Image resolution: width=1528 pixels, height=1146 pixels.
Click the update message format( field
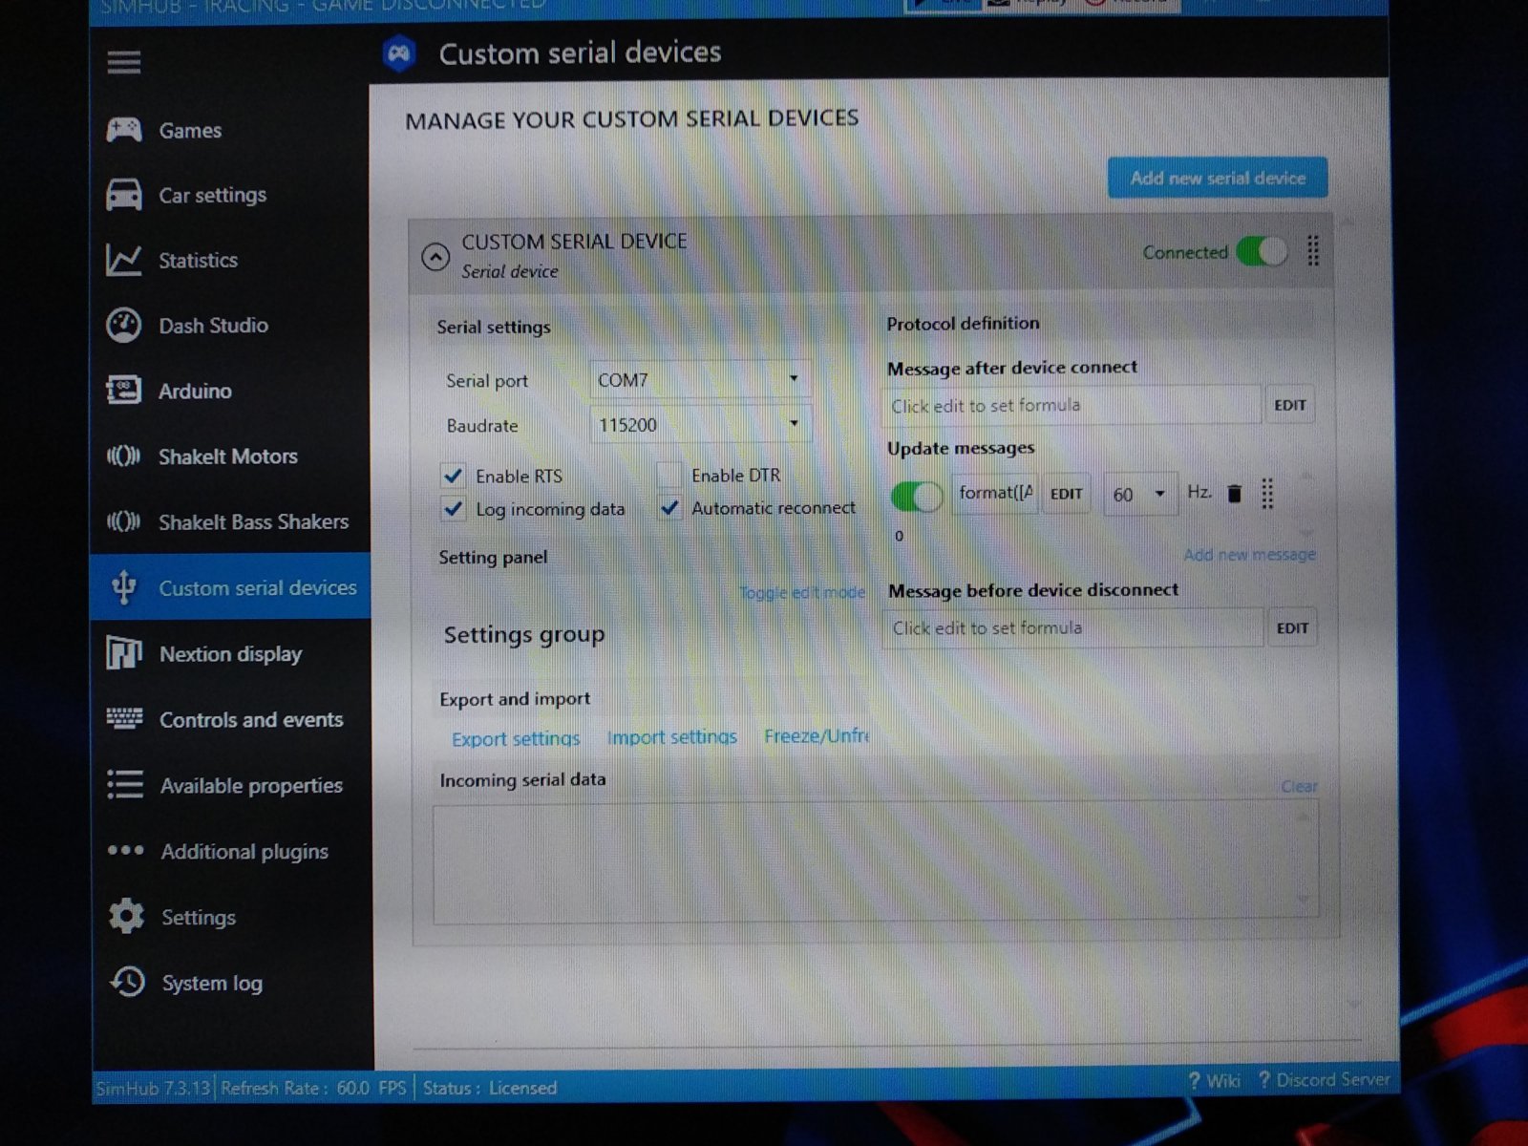(995, 494)
